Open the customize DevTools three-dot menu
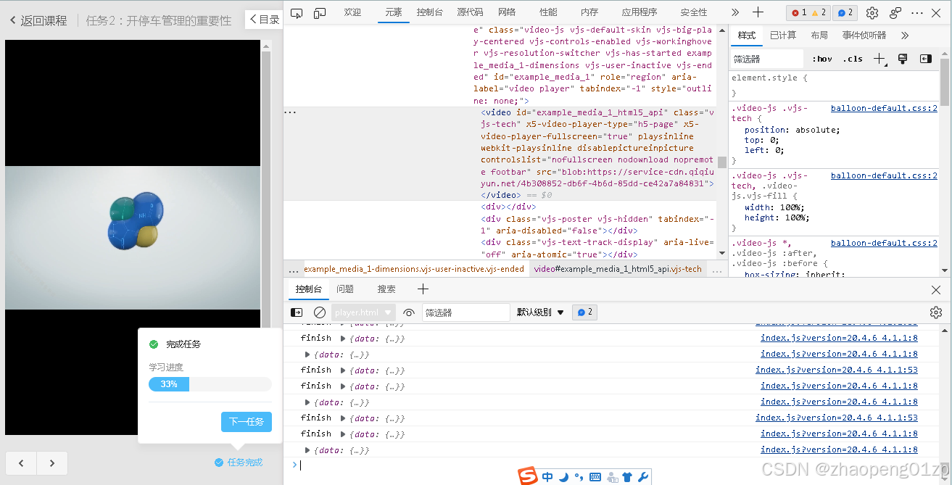 click(x=917, y=12)
